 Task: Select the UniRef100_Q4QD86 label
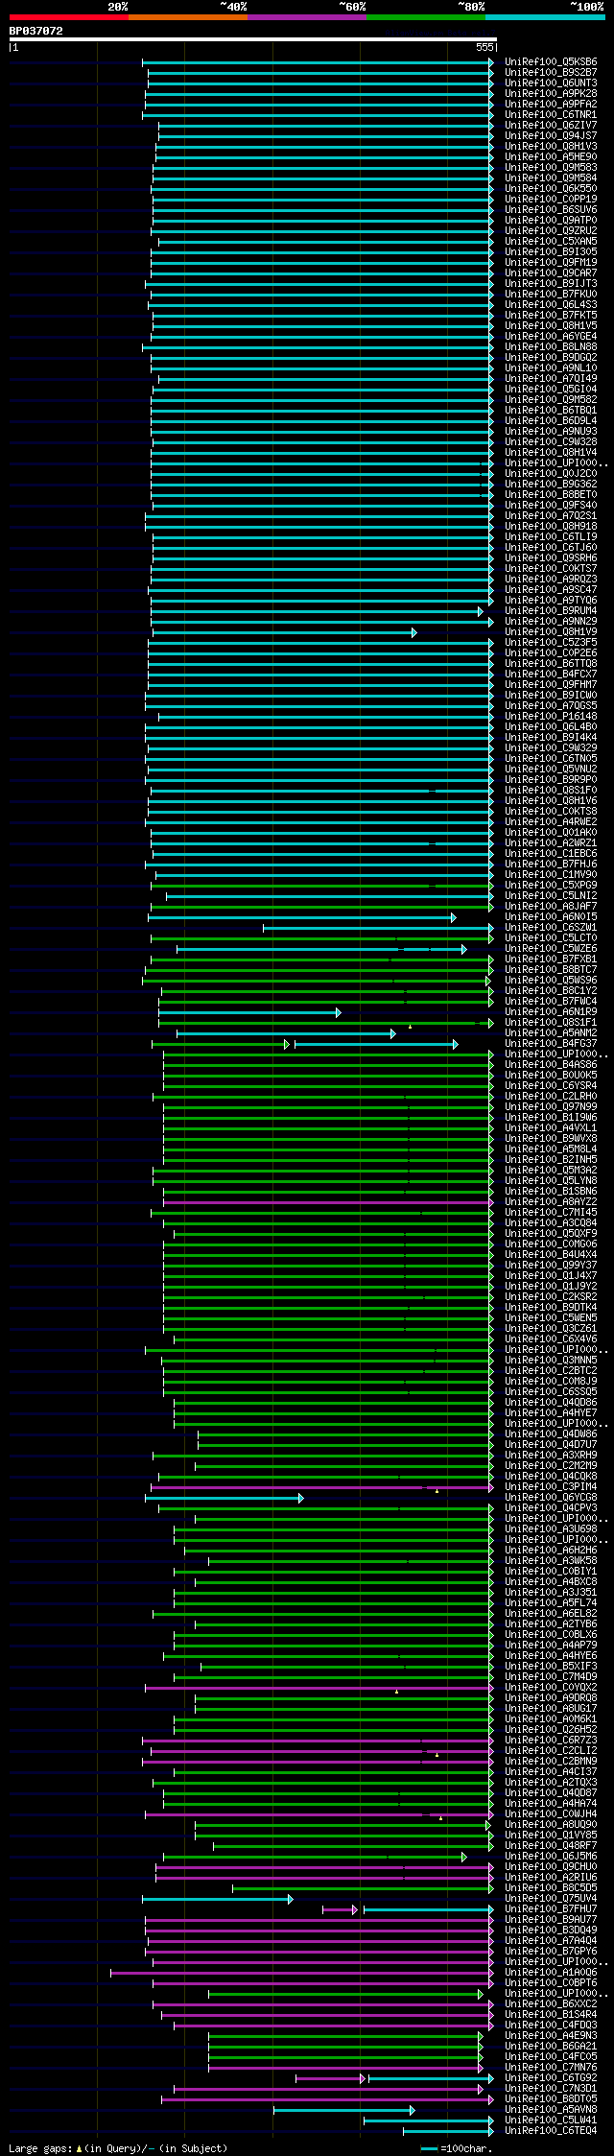point(551,1403)
